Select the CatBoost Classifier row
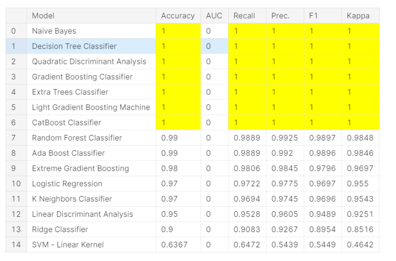Image resolution: width=396 pixels, height=261 pixels. click(67, 123)
